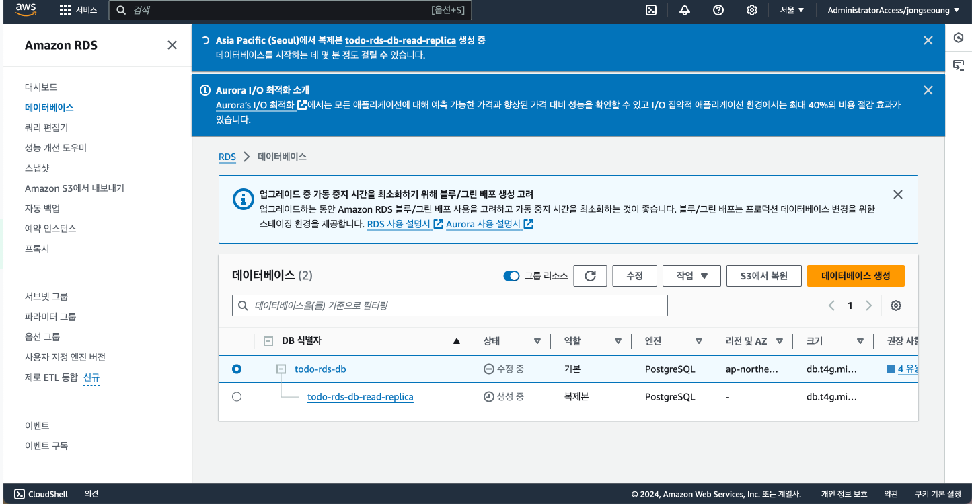Click the CloudShell icon in footer
Image resolution: width=972 pixels, height=504 pixels.
pos(20,494)
